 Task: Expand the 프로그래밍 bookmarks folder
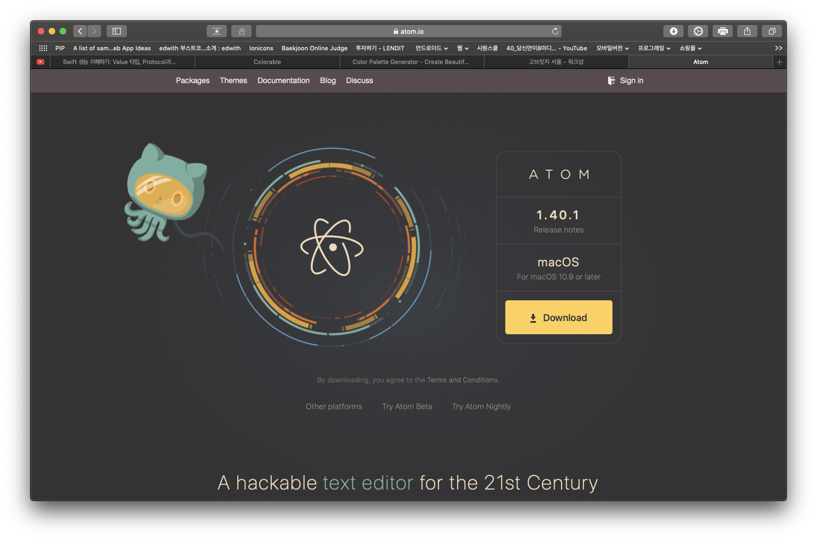[x=654, y=48]
